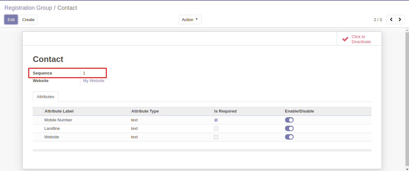Sort by Attribute Label column header
Image resolution: width=409 pixels, height=171 pixels.
point(59,111)
